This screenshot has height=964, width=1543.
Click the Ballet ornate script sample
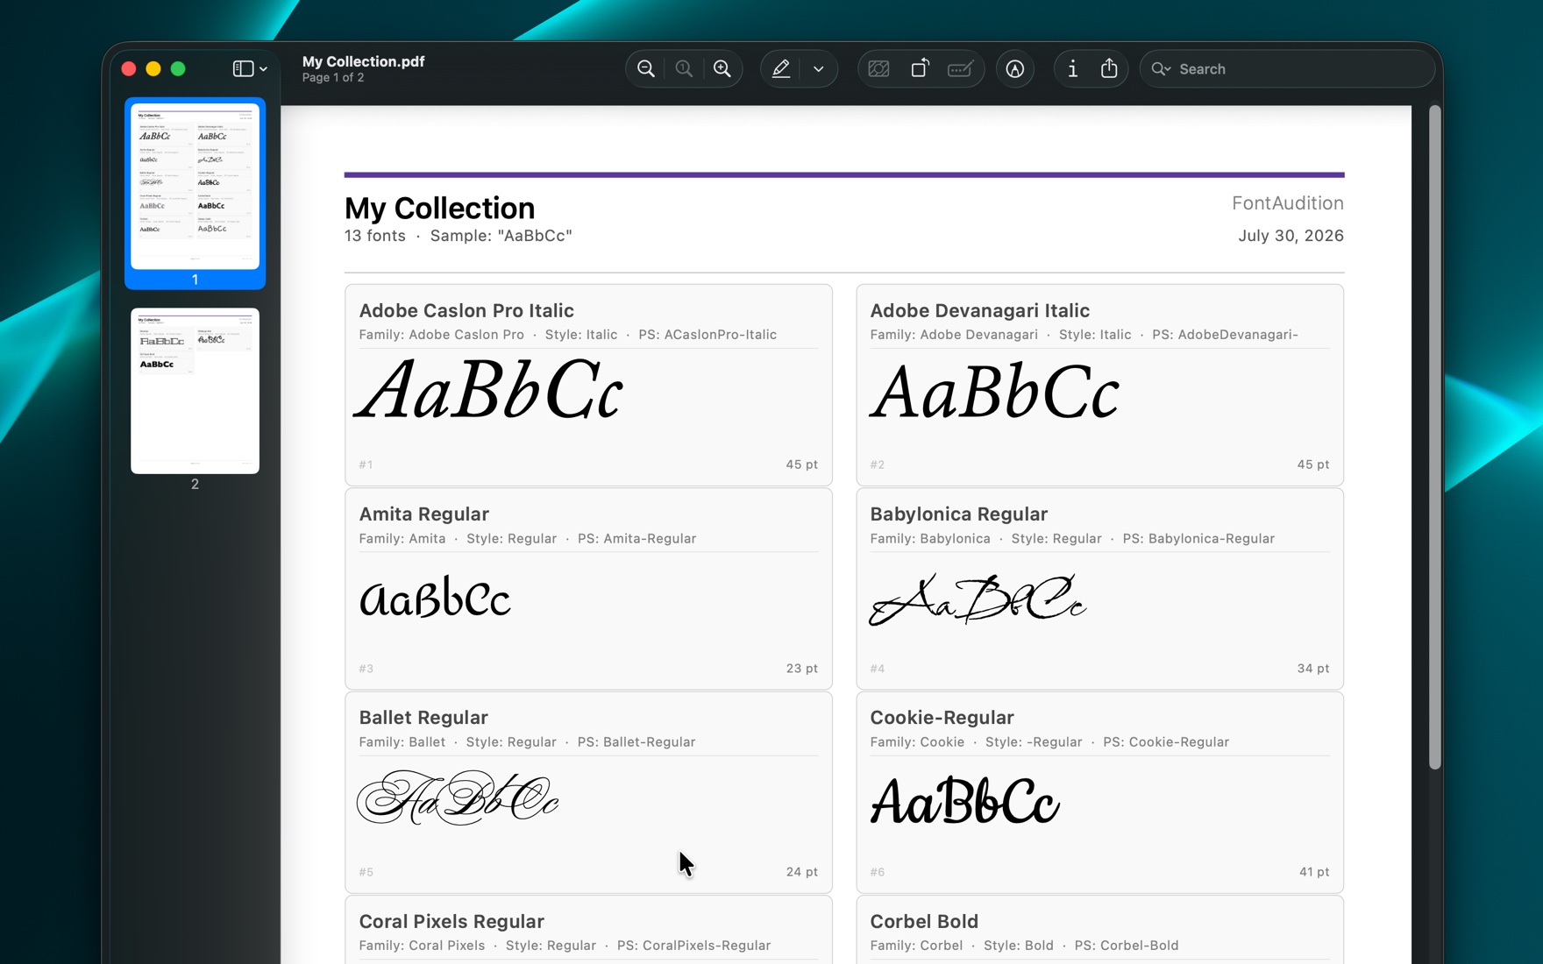457,797
